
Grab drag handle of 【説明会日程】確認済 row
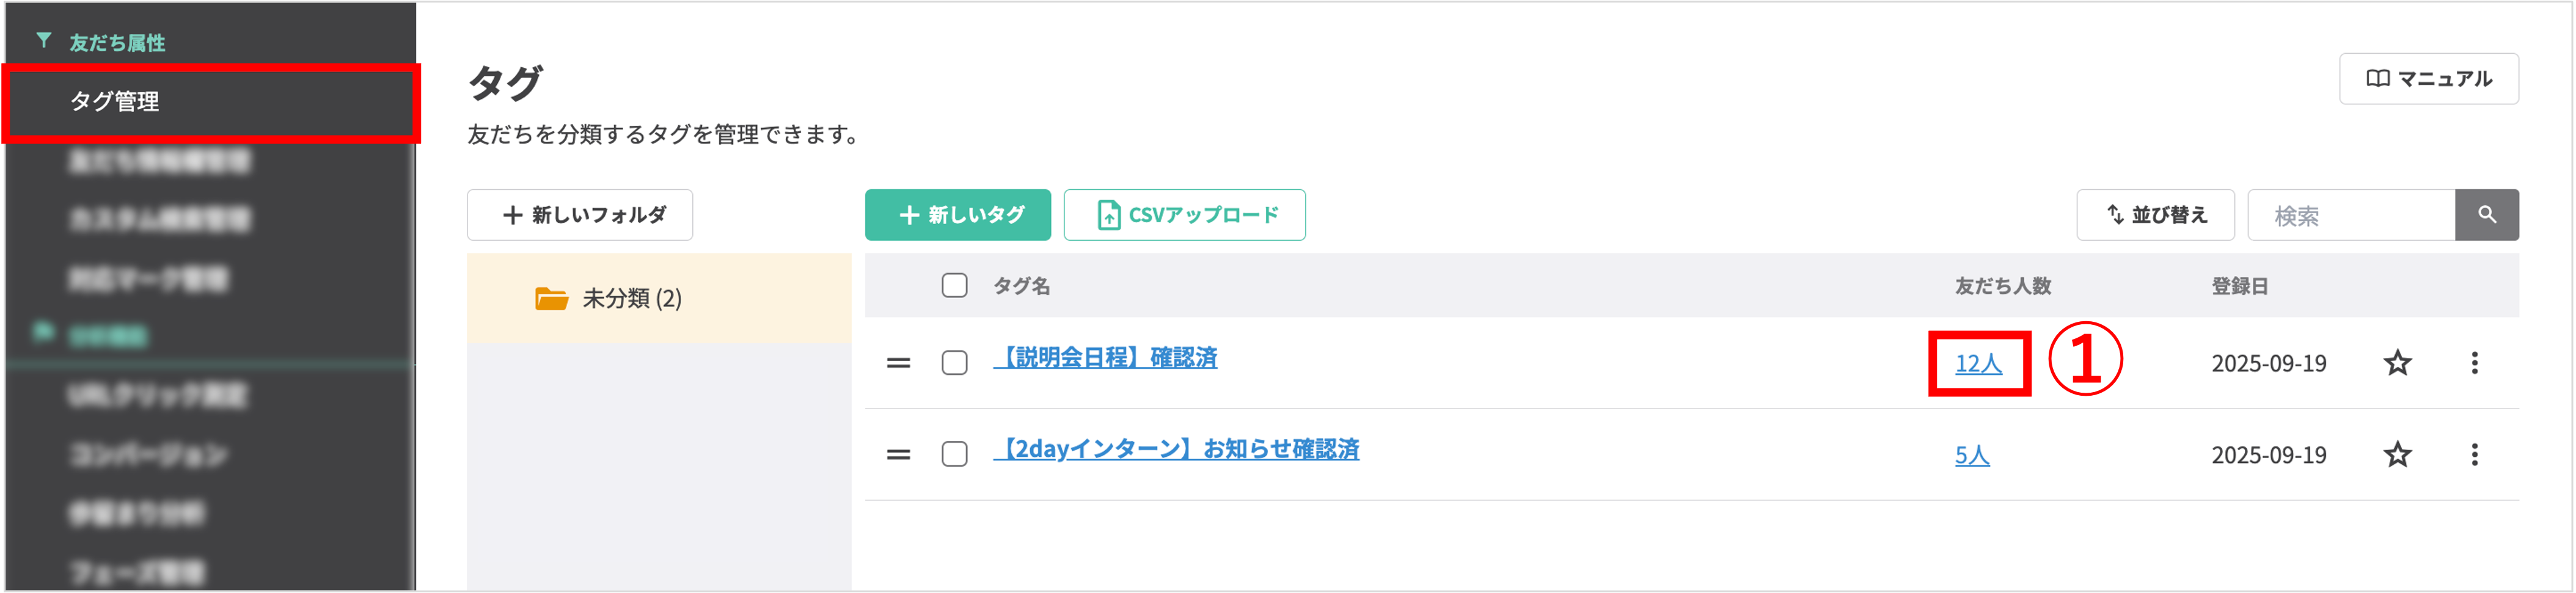tap(898, 363)
